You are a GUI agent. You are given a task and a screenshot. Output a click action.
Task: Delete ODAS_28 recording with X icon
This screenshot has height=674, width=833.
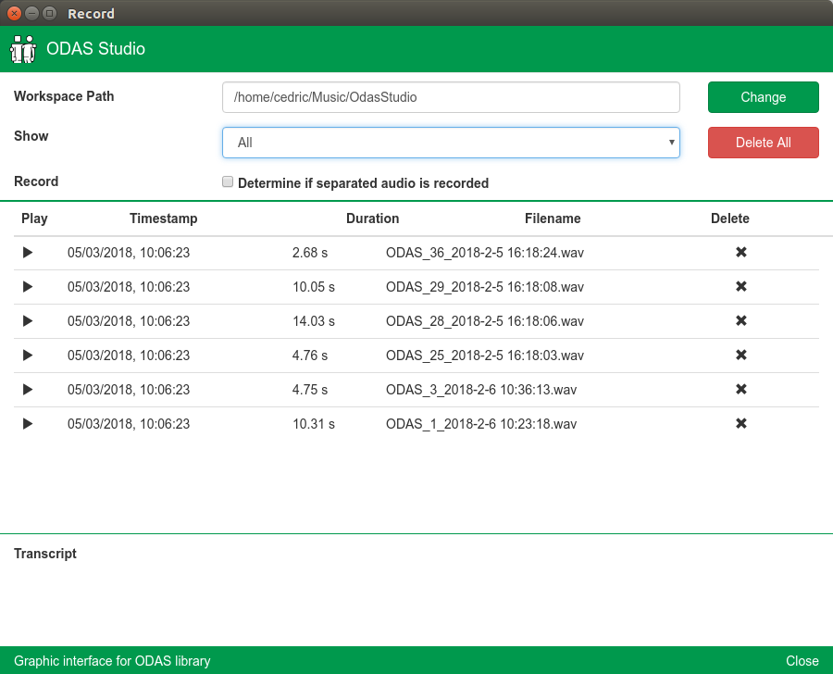(x=741, y=320)
